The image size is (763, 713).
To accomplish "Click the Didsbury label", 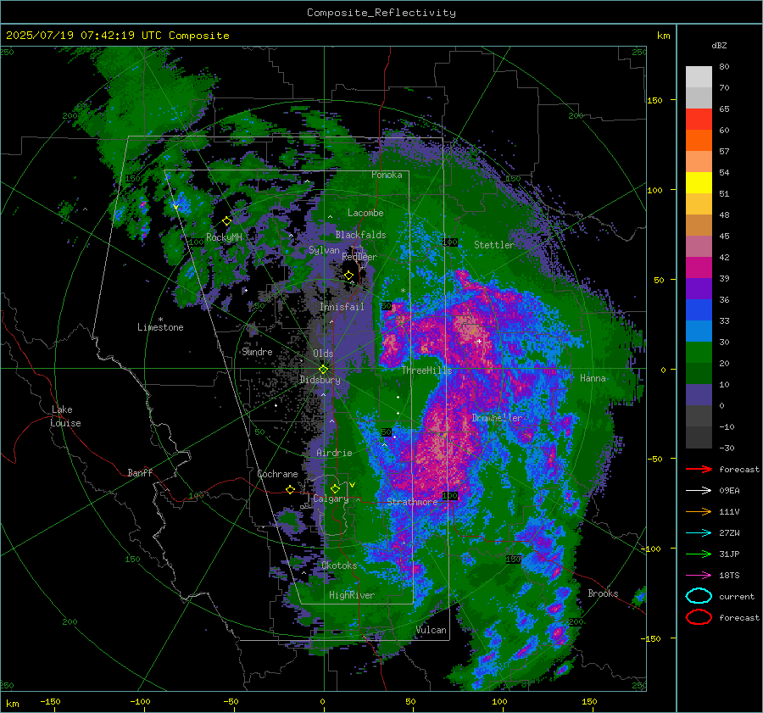I will [x=320, y=380].
